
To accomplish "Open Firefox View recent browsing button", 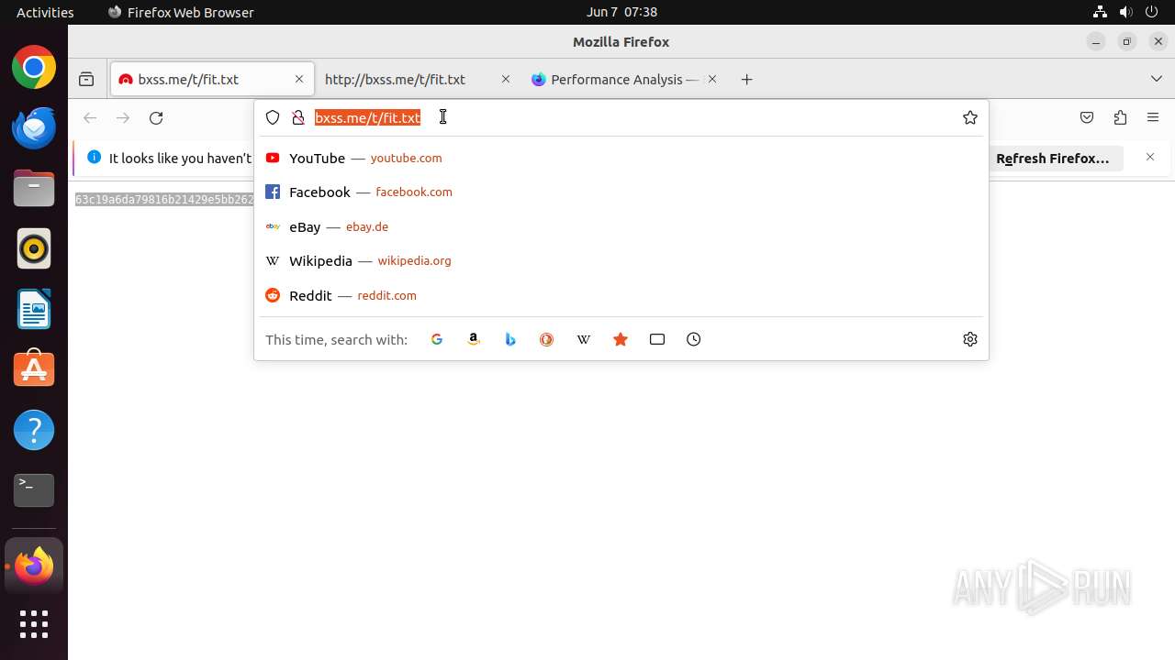I will (86, 80).
